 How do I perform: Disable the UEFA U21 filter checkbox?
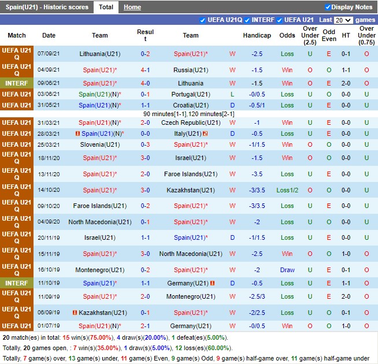280,20
